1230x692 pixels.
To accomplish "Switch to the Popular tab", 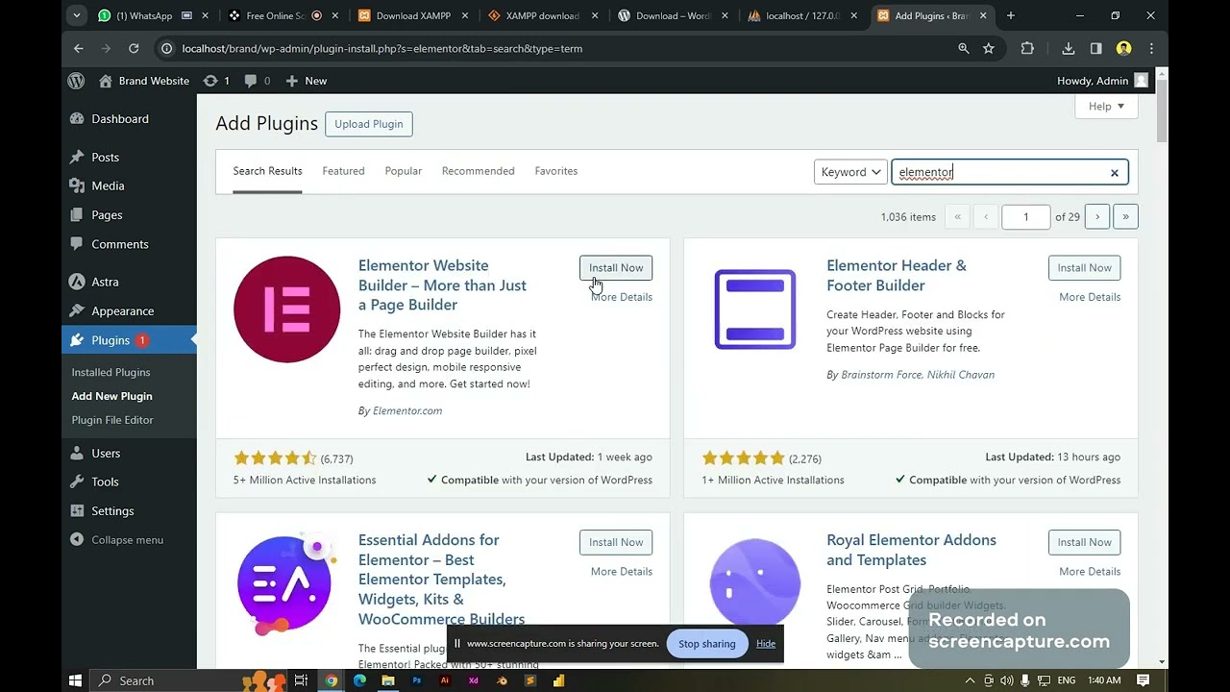I will (404, 171).
